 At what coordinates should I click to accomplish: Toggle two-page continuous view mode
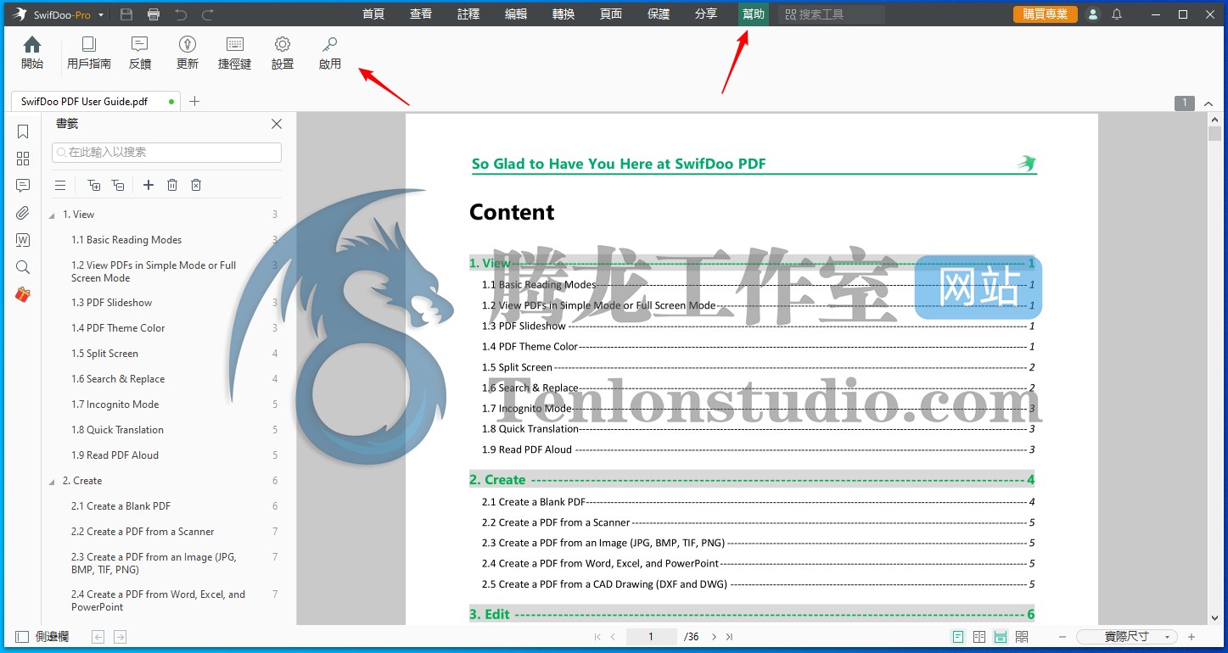(x=1022, y=637)
